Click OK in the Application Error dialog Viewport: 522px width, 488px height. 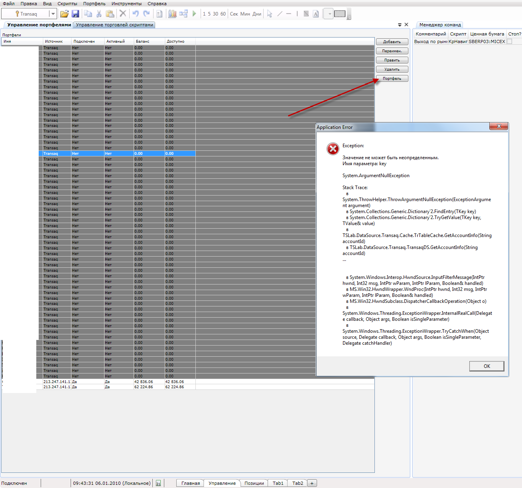(x=487, y=366)
